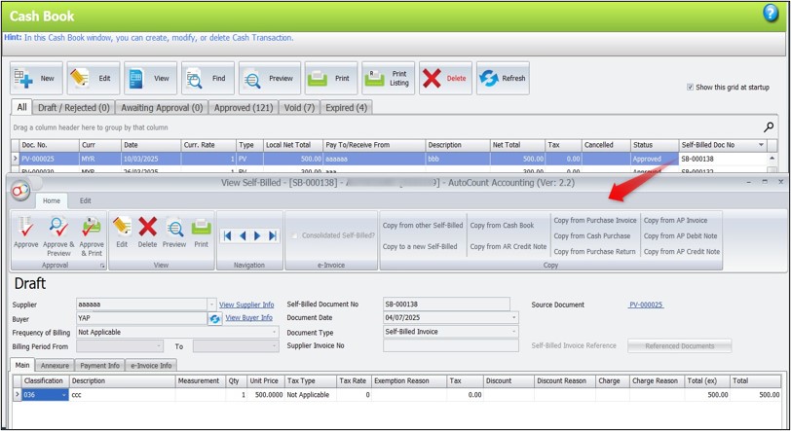
Task: Open the Document Date picker dropdown
Action: [x=514, y=318]
